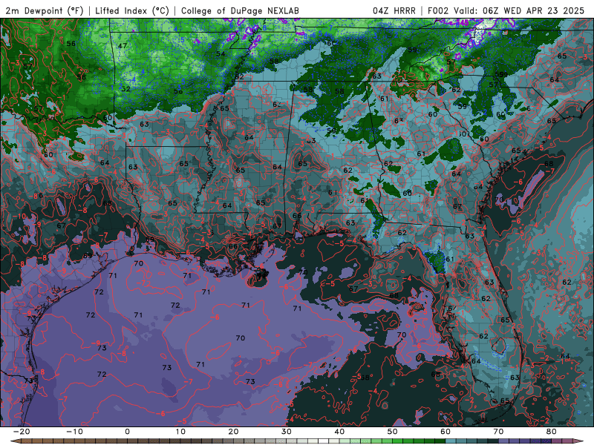Image resolution: width=594 pixels, height=445 pixels.
Task: Click the "04Z HRRR" model run label
Action: [x=394, y=10]
